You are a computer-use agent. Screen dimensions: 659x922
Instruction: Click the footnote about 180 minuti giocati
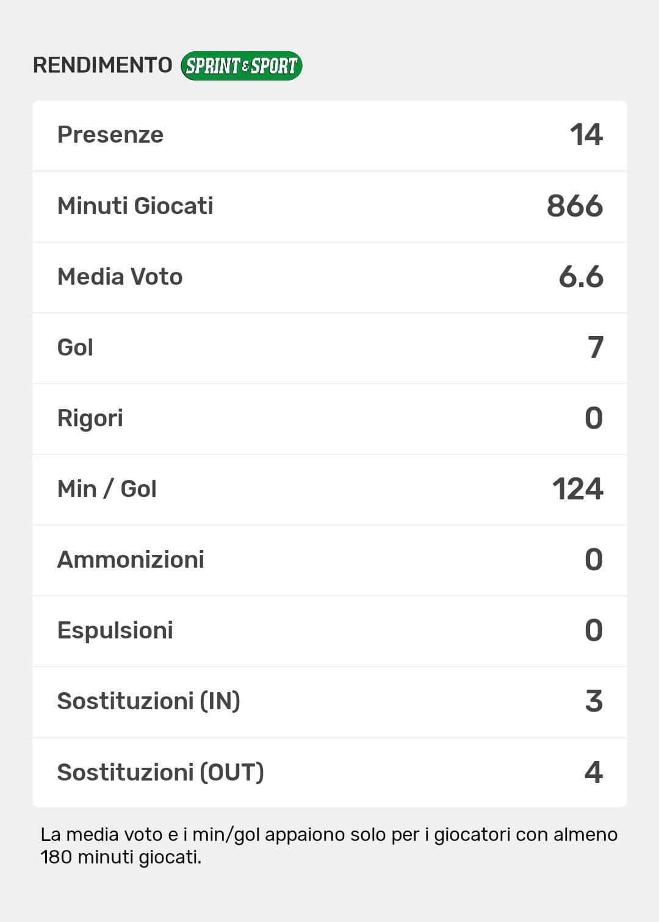pyautogui.click(x=329, y=846)
